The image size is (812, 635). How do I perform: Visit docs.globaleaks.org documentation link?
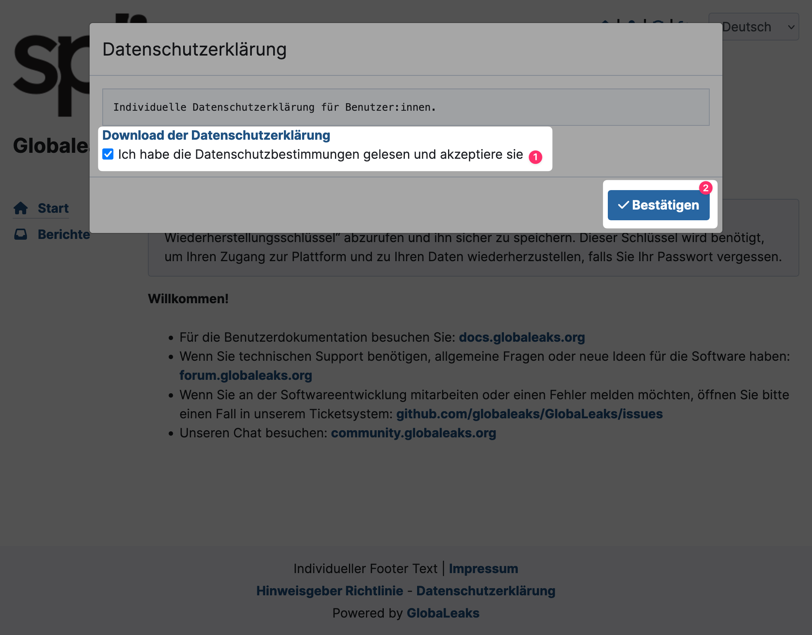pyautogui.click(x=521, y=337)
